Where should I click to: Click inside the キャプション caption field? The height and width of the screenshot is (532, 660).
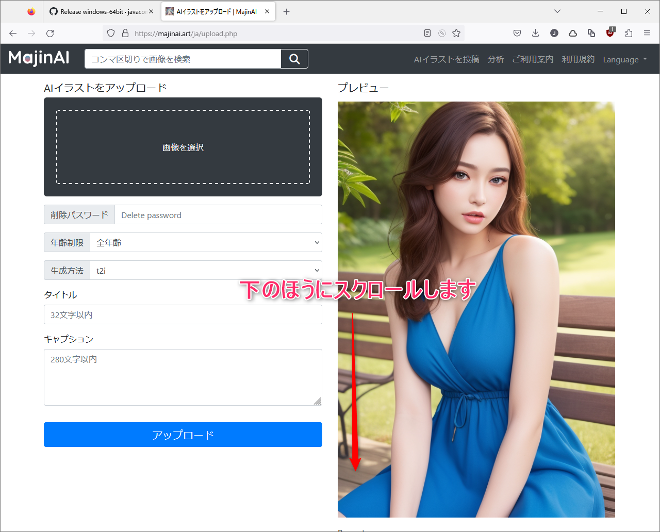183,377
